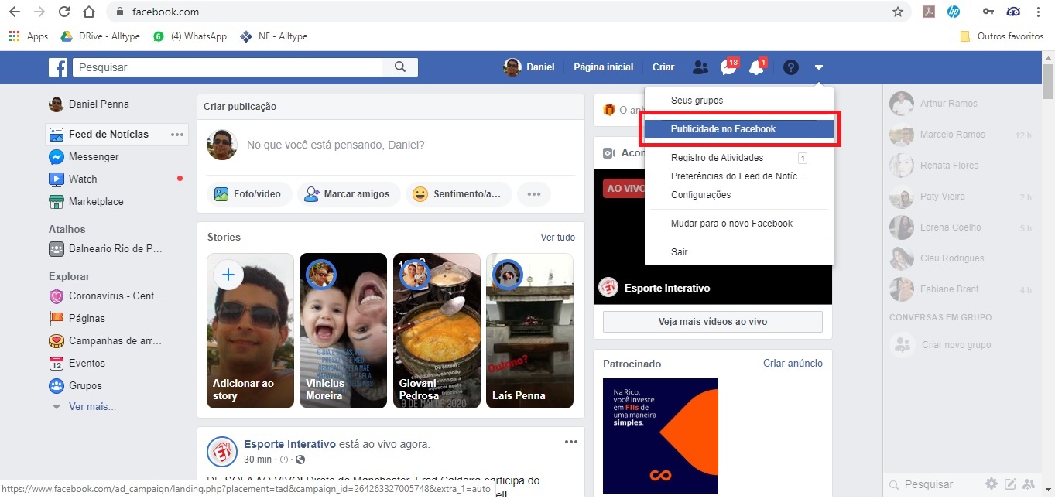The image size is (1055, 499).
Task: Bookmark this page star icon
Action: tap(898, 12)
